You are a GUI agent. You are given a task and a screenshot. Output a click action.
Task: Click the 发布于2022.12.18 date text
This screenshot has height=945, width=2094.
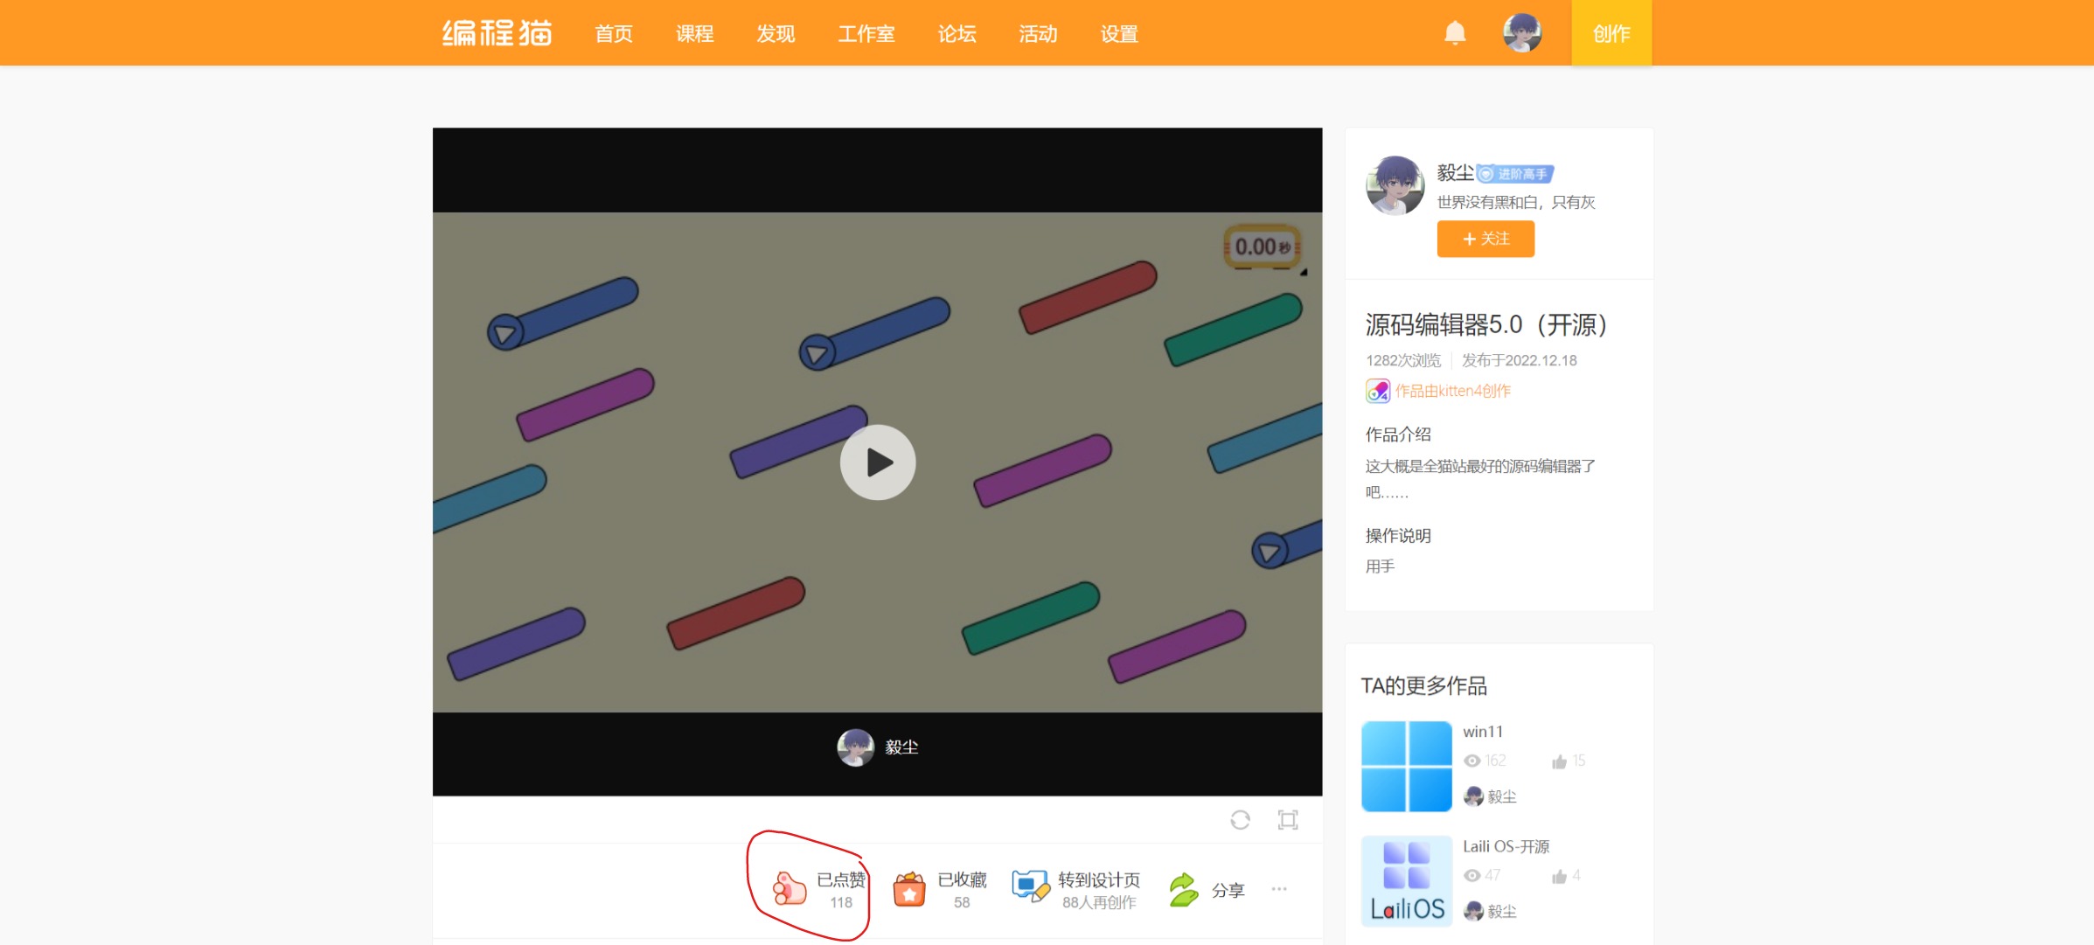[x=1520, y=360]
